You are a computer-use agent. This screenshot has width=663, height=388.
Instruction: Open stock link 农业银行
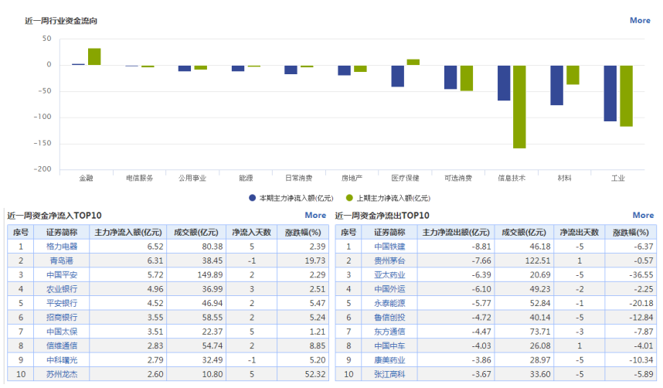point(62,289)
